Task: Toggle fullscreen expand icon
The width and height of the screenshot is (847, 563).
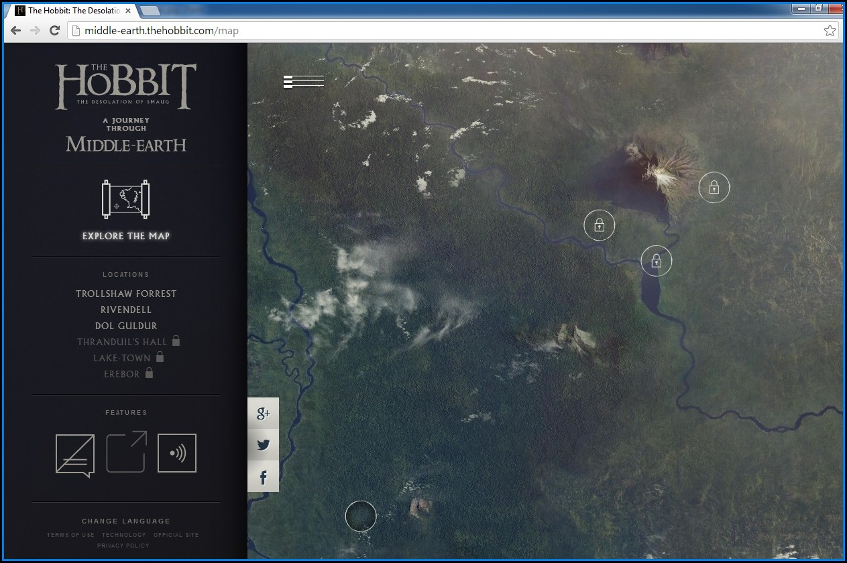Action: tap(126, 452)
